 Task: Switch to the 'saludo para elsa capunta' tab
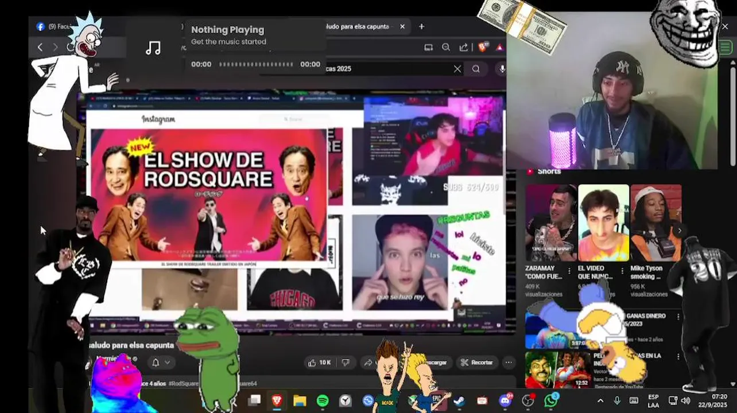[x=358, y=26]
